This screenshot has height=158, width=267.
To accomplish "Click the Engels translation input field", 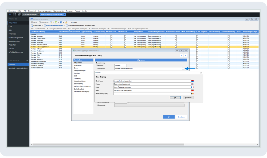I will (152, 84).
